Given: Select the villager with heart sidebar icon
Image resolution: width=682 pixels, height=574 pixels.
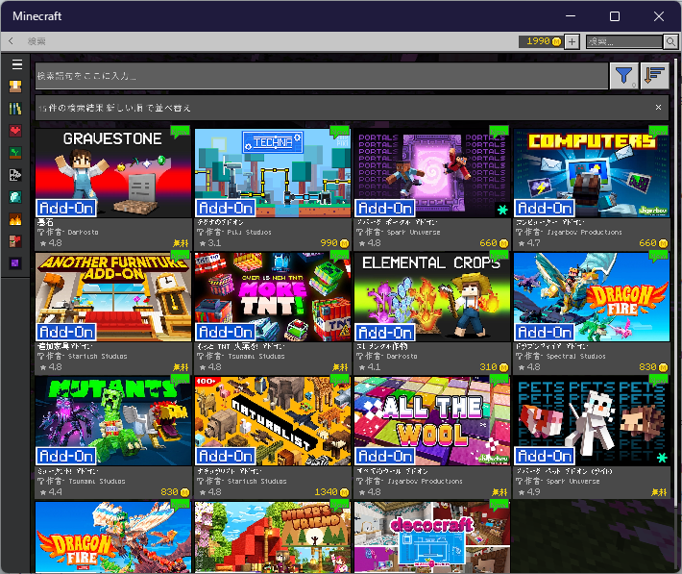Looking at the screenshot, I should 15,241.
